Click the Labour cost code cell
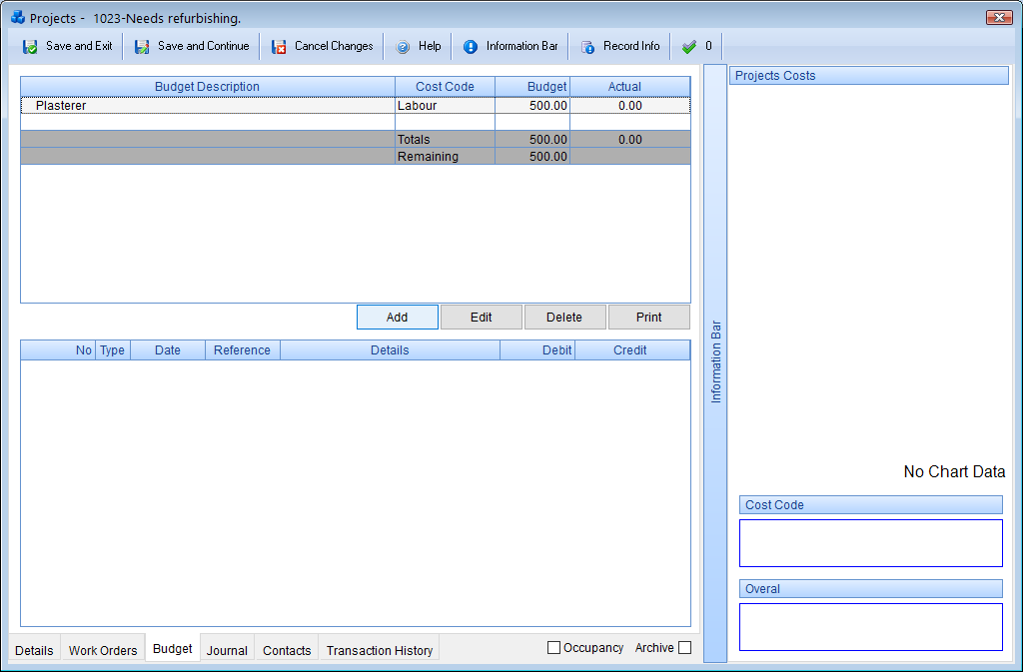 pos(445,106)
